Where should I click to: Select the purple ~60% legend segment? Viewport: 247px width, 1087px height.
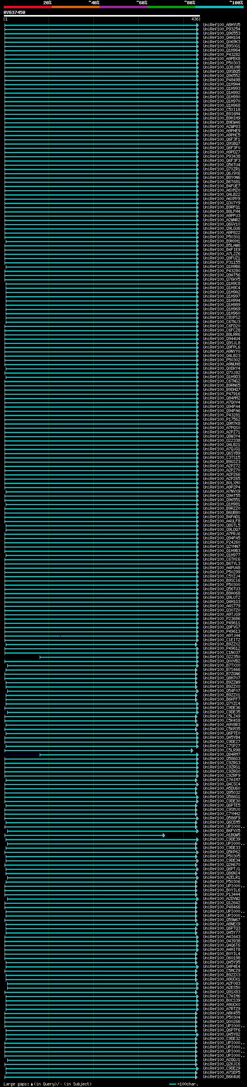(124, 7)
